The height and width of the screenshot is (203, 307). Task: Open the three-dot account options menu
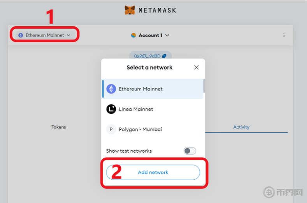(284, 35)
